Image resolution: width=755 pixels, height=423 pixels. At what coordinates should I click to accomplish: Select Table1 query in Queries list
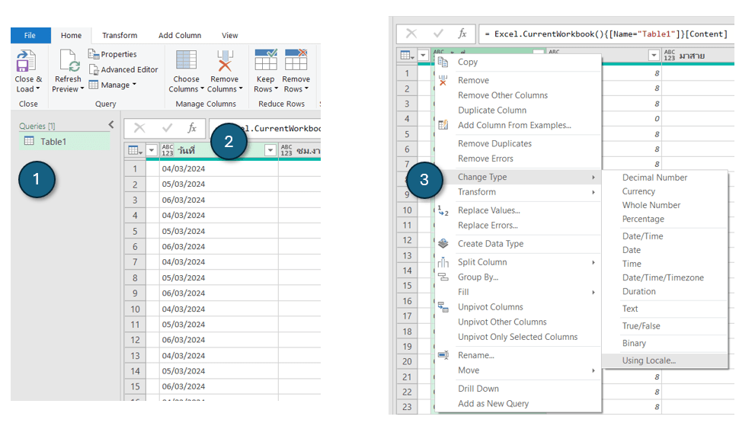[x=53, y=141]
